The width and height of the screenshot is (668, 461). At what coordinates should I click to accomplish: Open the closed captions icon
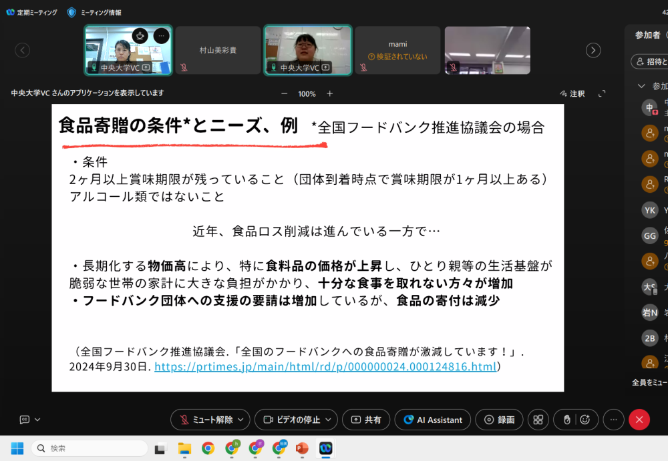(25, 420)
